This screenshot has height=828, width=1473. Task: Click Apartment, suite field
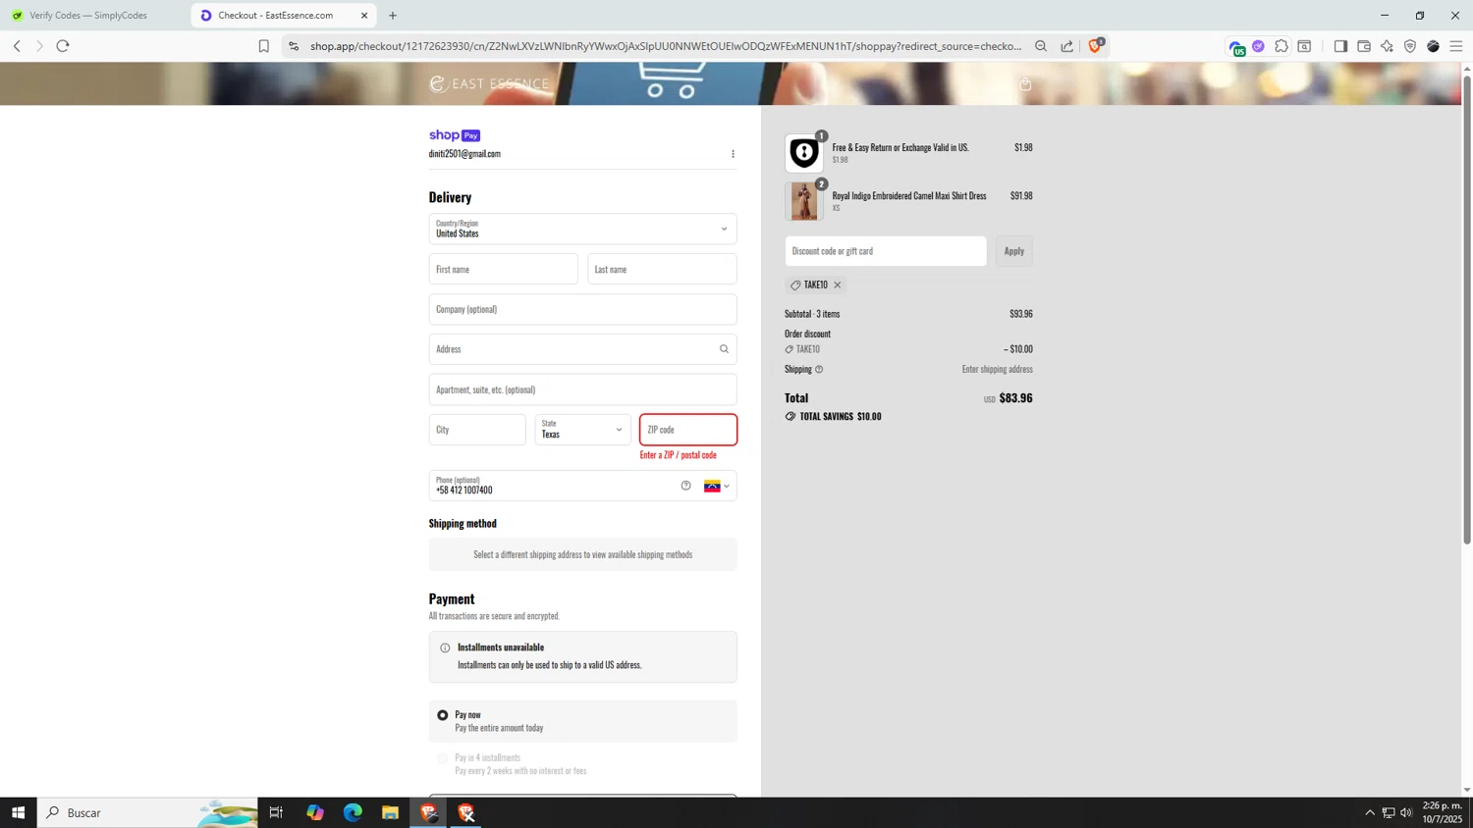pos(582,389)
